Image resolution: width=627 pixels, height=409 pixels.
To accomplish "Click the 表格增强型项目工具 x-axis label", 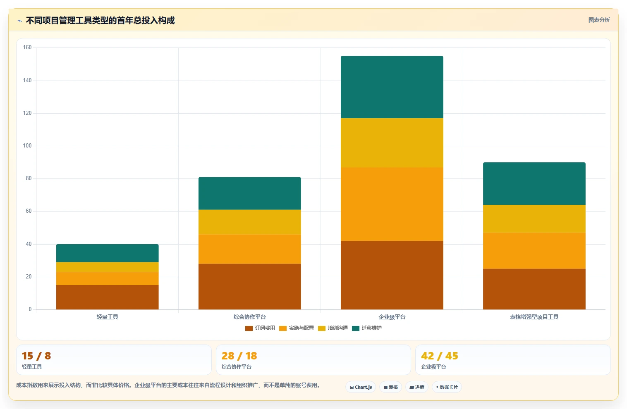I will tap(534, 317).
